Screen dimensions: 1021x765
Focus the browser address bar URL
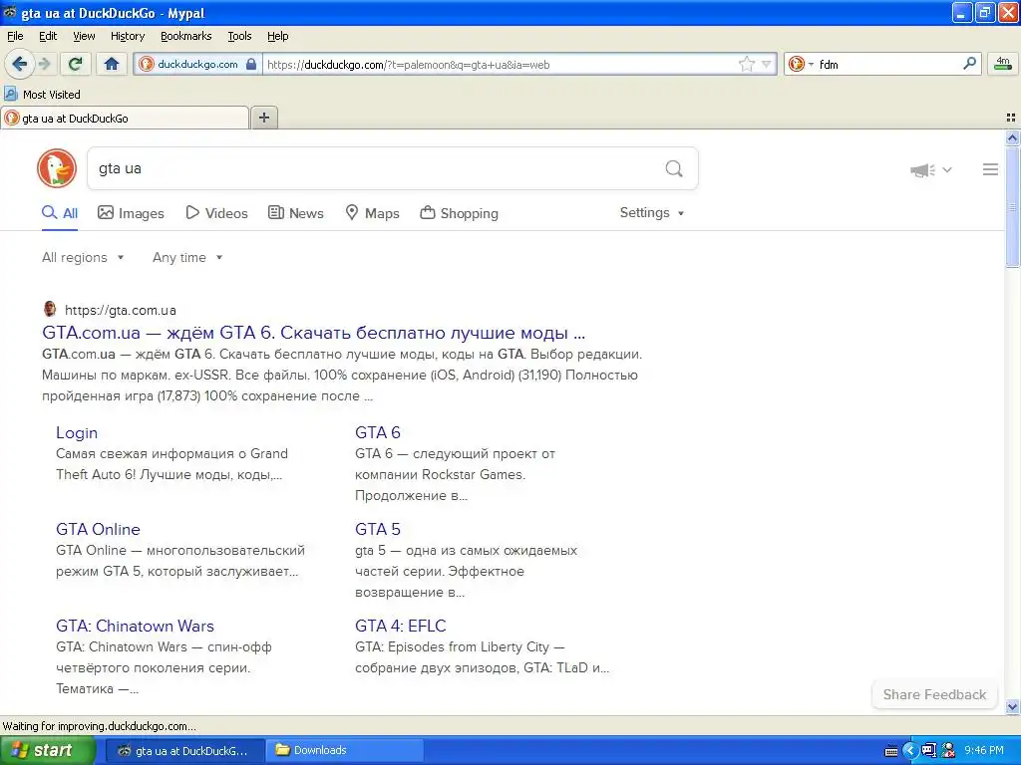[x=501, y=65]
